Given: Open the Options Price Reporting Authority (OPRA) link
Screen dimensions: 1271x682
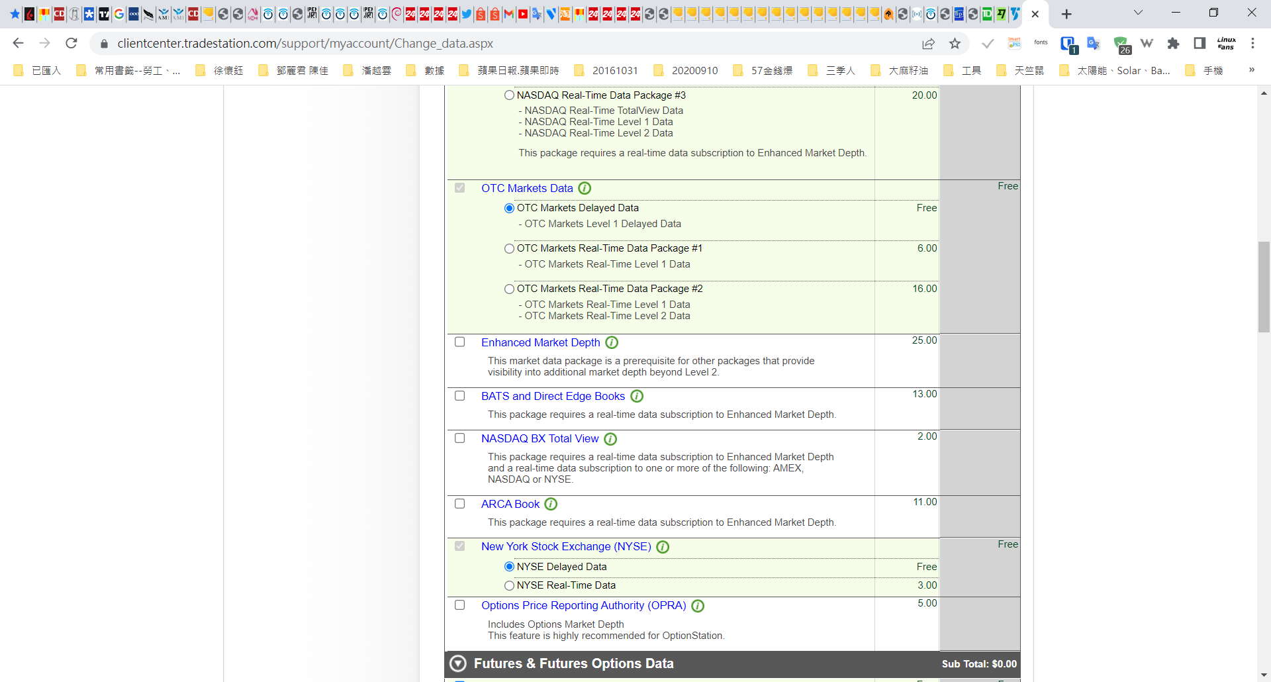Looking at the screenshot, I should point(583,606).
